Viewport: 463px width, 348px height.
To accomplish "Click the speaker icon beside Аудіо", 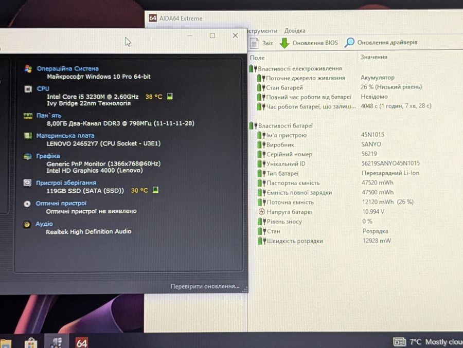I will [x=27, y=224].
